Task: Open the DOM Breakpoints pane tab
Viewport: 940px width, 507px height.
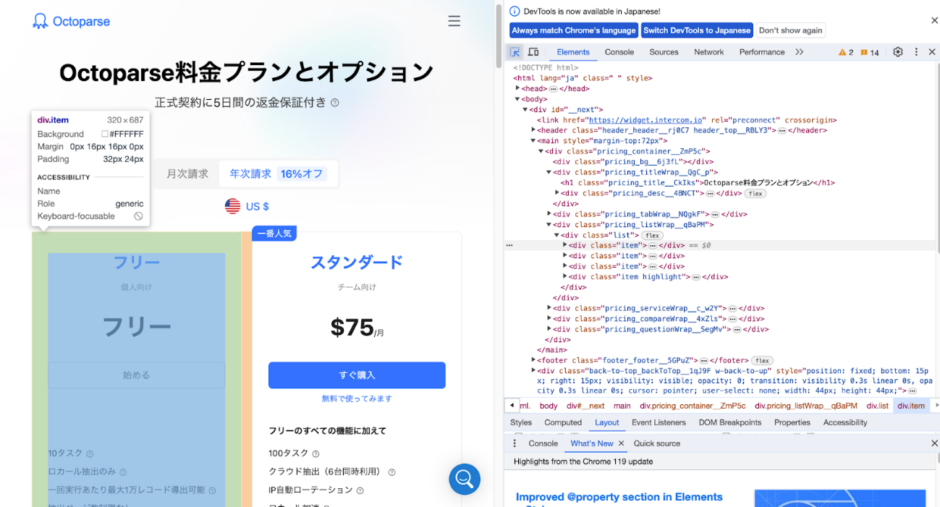Action: click(730, 422)
